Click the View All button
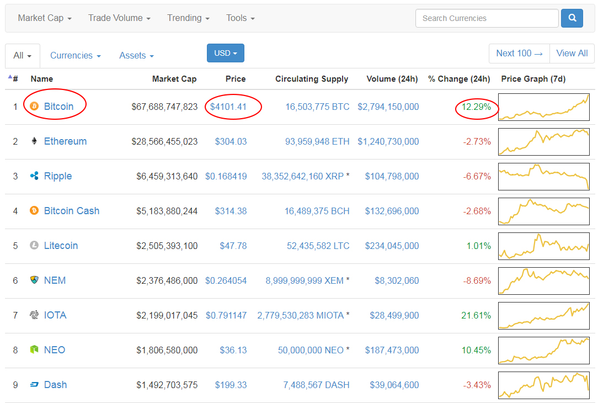Viewport: 598px width, 403px height. tap(572, 54)
